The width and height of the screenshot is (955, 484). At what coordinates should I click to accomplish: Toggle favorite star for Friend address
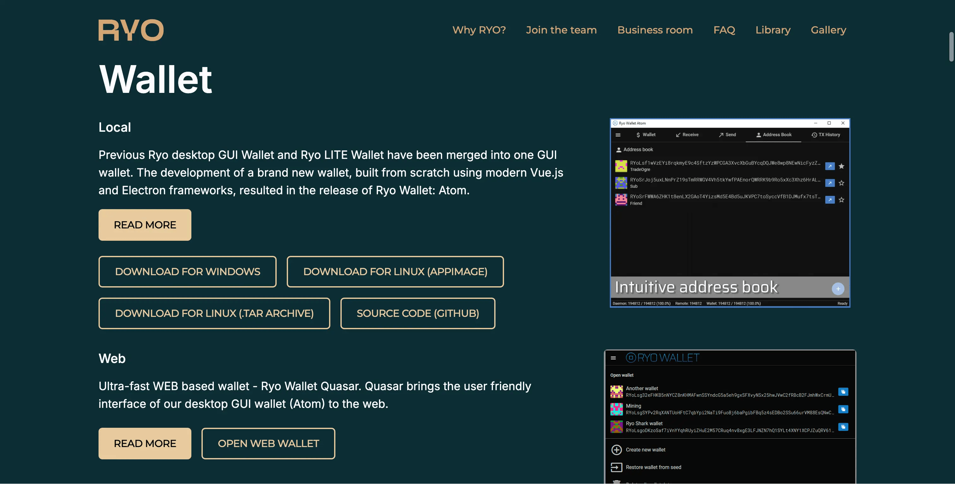[x=842, y=200]
